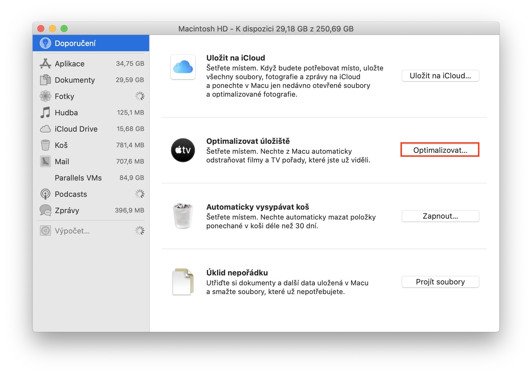
Task: Open the Parallels VMs category
Action: pyautogui.click(x=78, y=178)
